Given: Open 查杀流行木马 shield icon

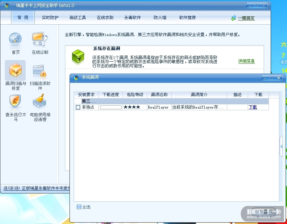Looking at the screenshot, I should click(15, 101).
